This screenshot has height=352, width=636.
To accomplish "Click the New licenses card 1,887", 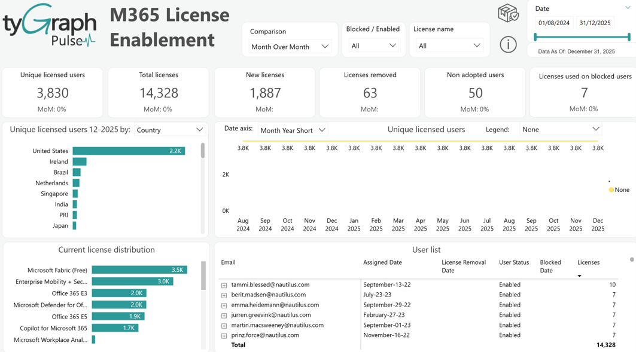I will click(x=265, y=93).
